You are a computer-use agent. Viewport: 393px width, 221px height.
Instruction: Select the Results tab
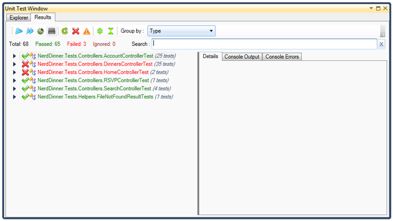tap(43, 17)
